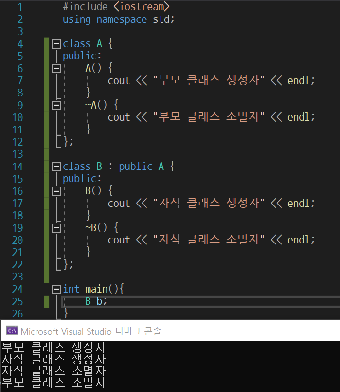Place cursor on 'B b;' line
This screenshot has height=392, width=340.
point(96,301)
